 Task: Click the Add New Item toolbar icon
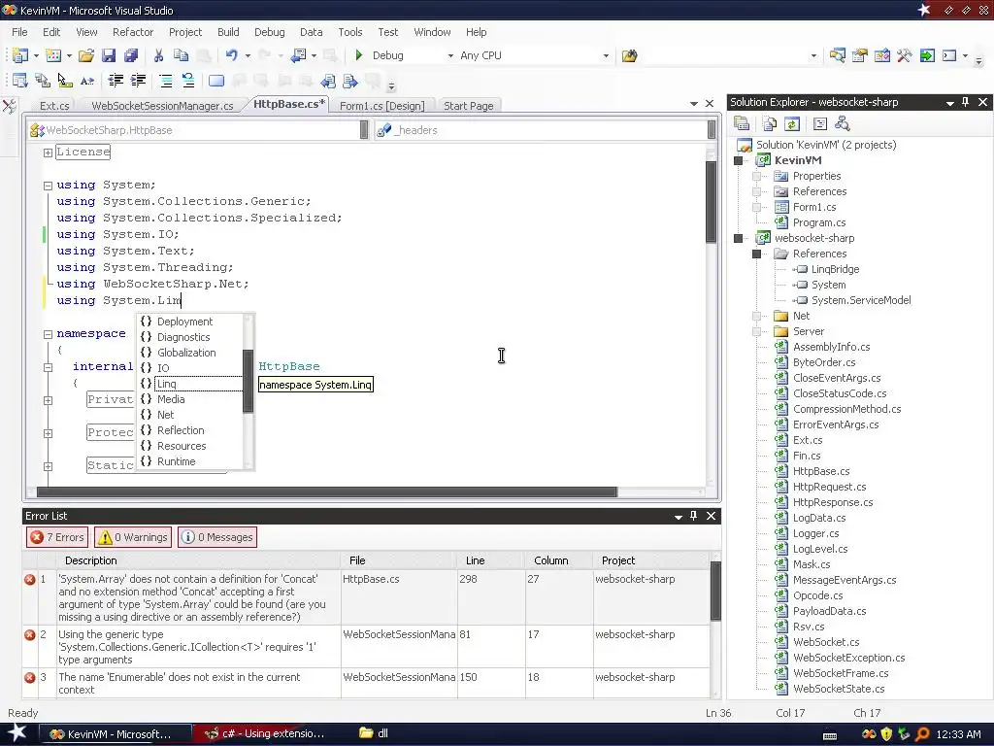pyautogui.click(x=54, y=55)
